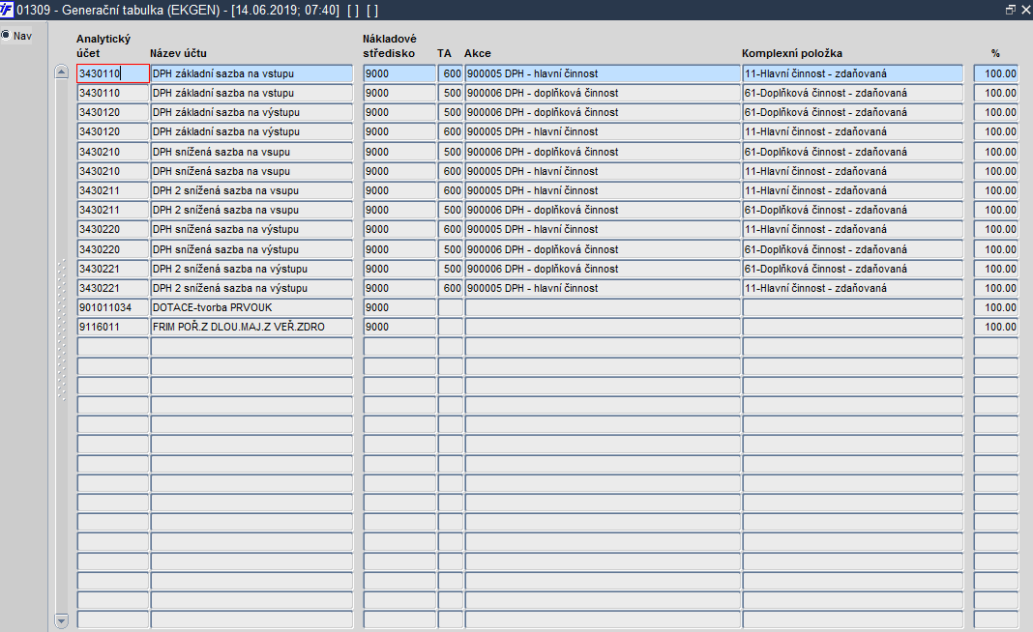
Task: Click the percent field of the 9116011 row
Action: tap(996, 327)
